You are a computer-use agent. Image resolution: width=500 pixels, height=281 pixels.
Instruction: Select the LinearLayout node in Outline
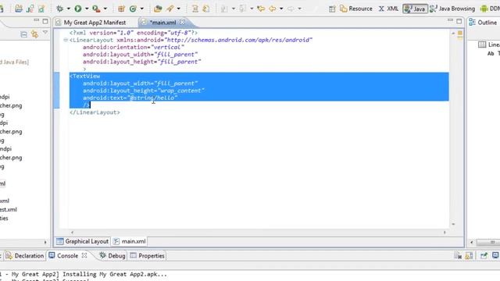tap(489, 44)
